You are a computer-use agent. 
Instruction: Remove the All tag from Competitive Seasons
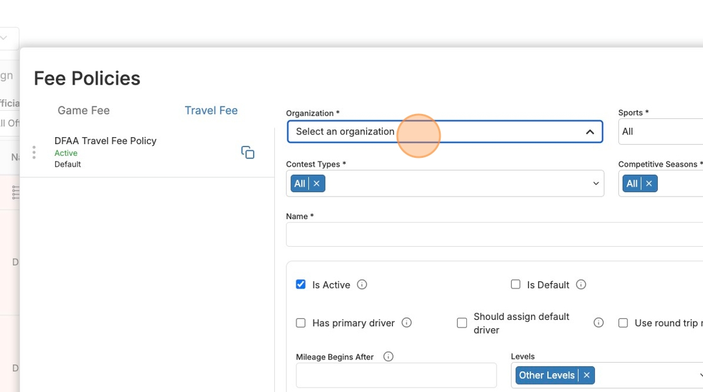tap(648, 183)
